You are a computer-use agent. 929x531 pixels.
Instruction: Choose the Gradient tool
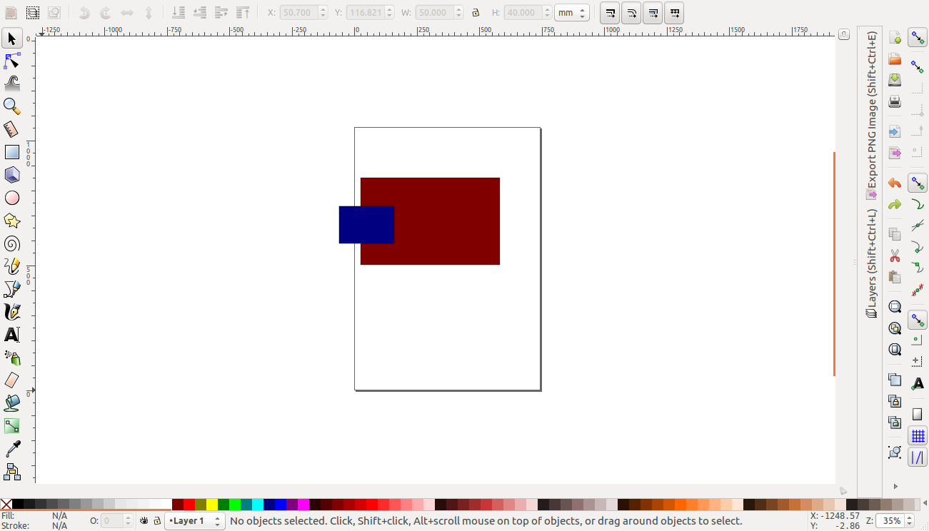(x=12, y=426)
